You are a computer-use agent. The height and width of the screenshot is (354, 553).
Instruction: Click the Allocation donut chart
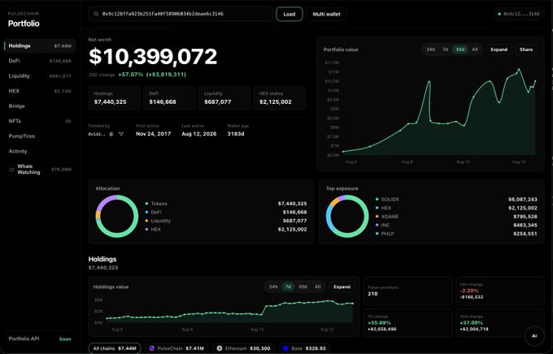[x=117, y=216]
